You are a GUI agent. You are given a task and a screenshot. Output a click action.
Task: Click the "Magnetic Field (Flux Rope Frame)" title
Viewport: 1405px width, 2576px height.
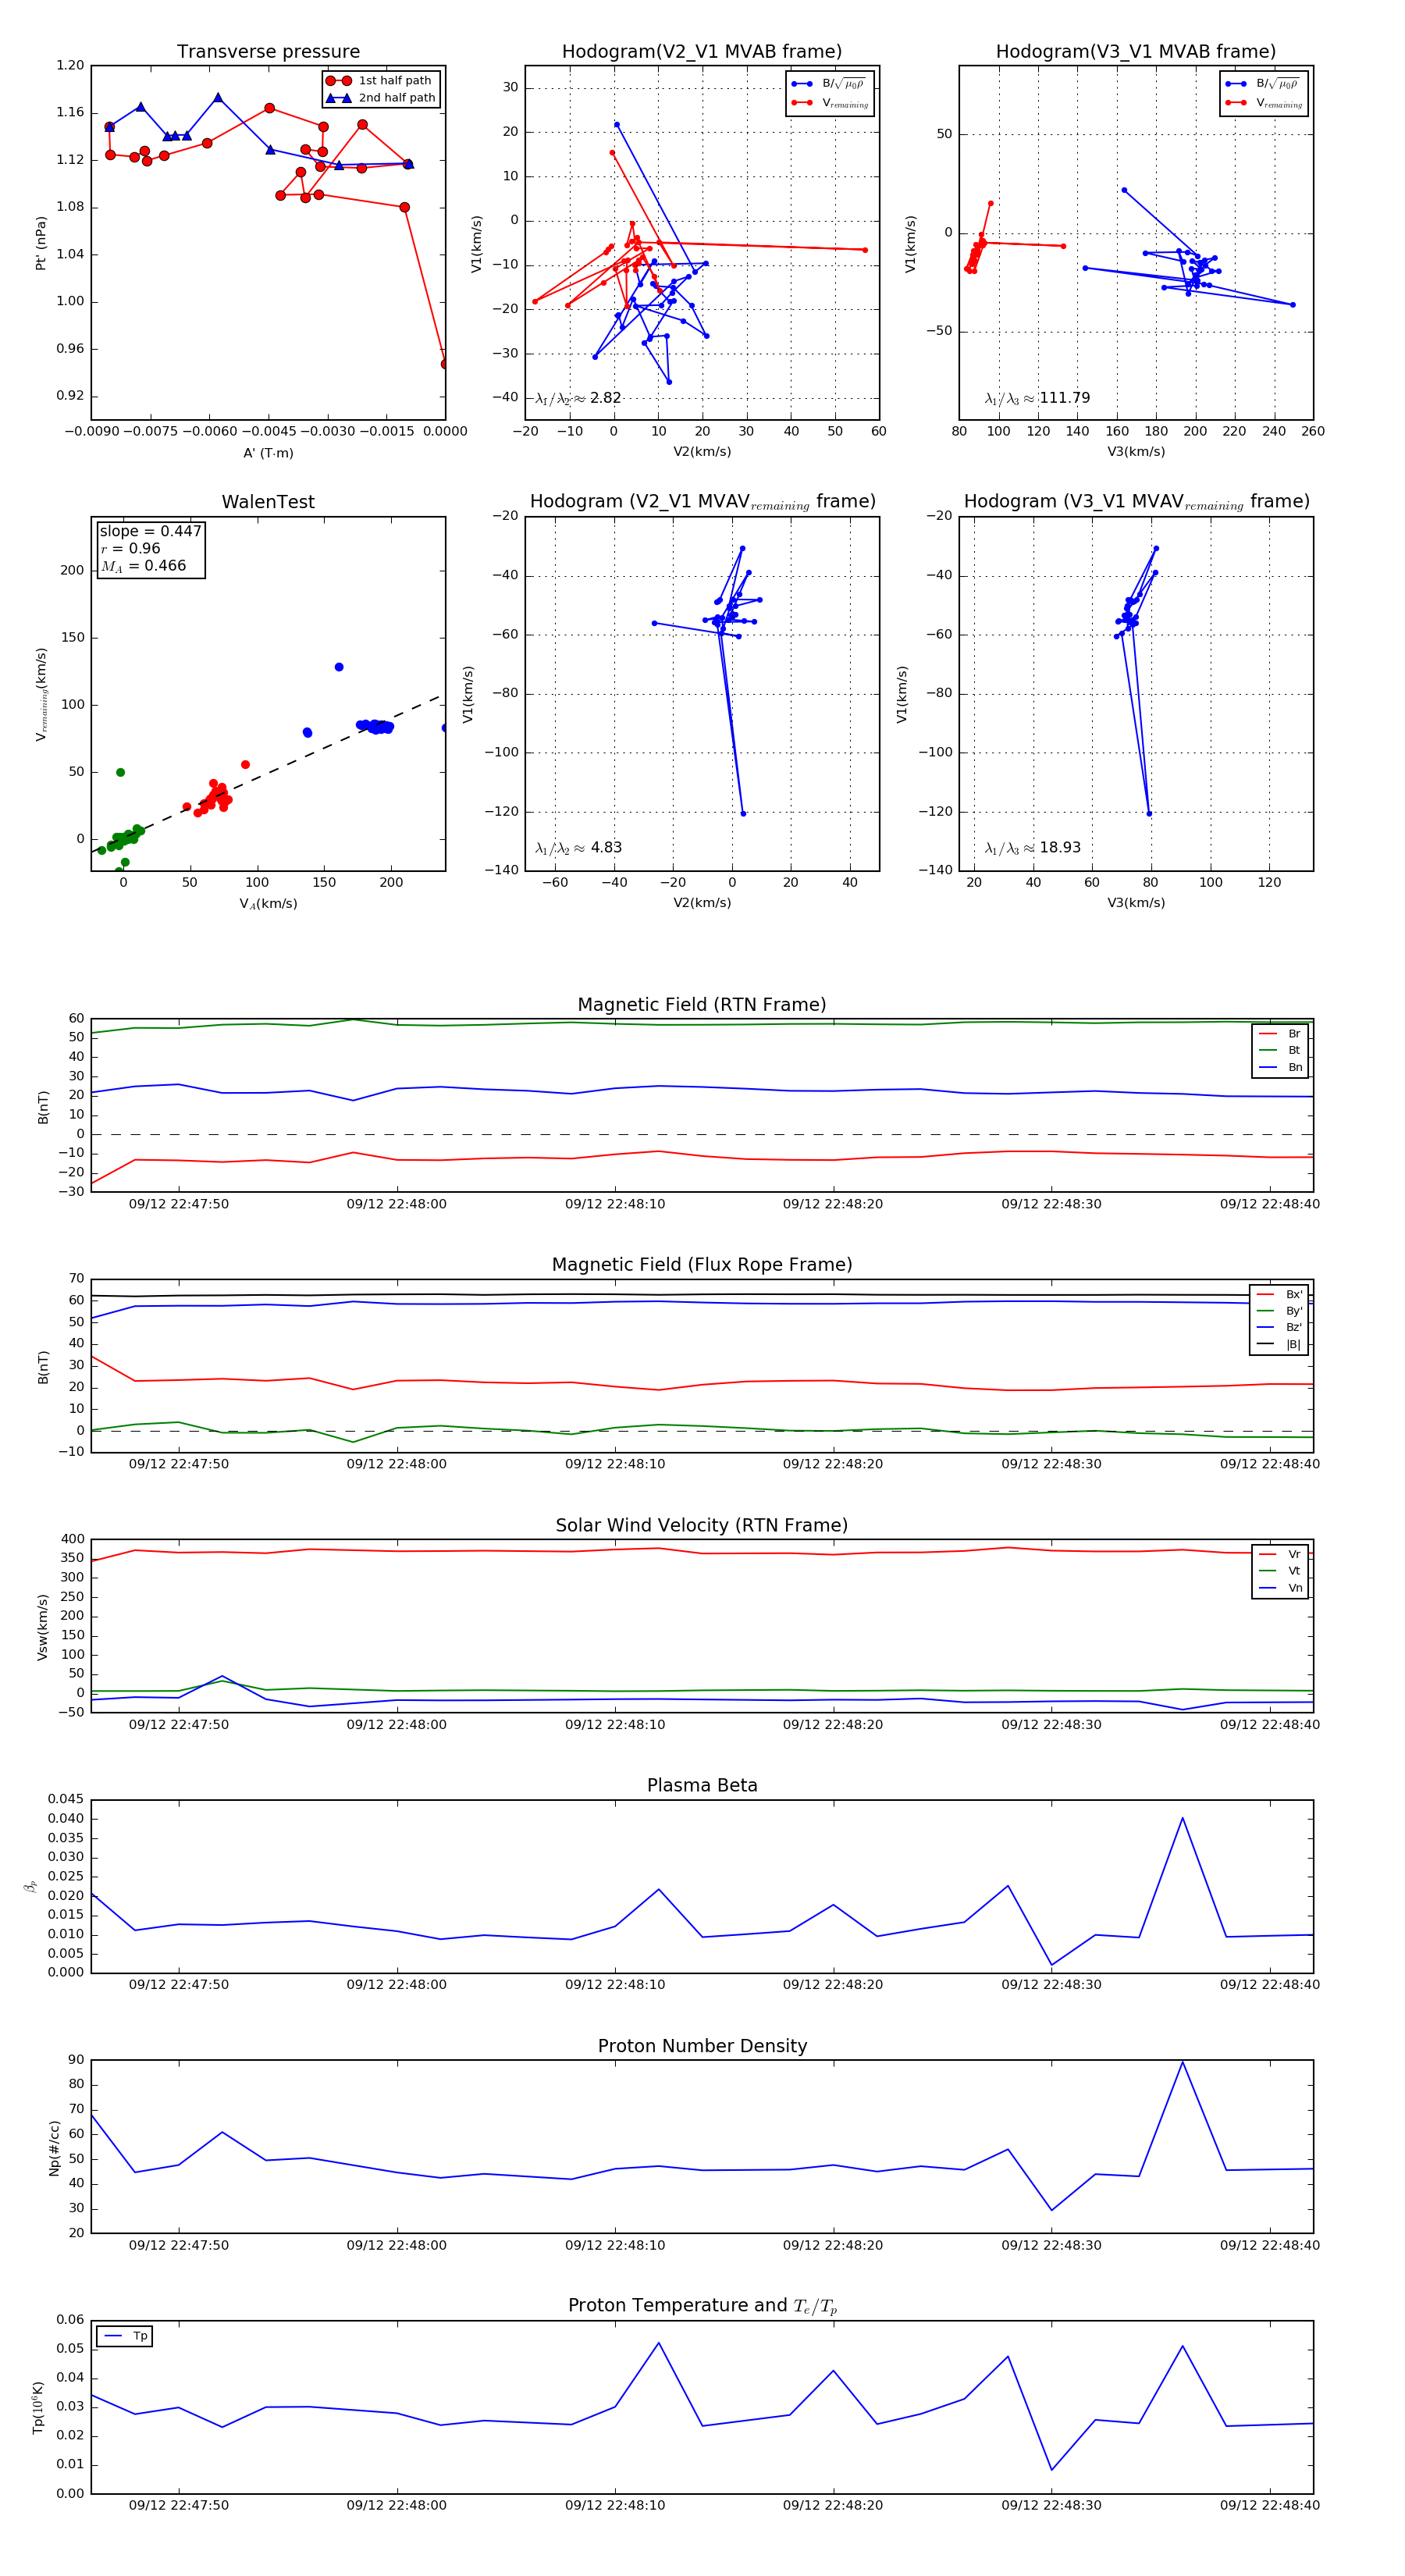pyautogui.click(x=702, y=1264)
